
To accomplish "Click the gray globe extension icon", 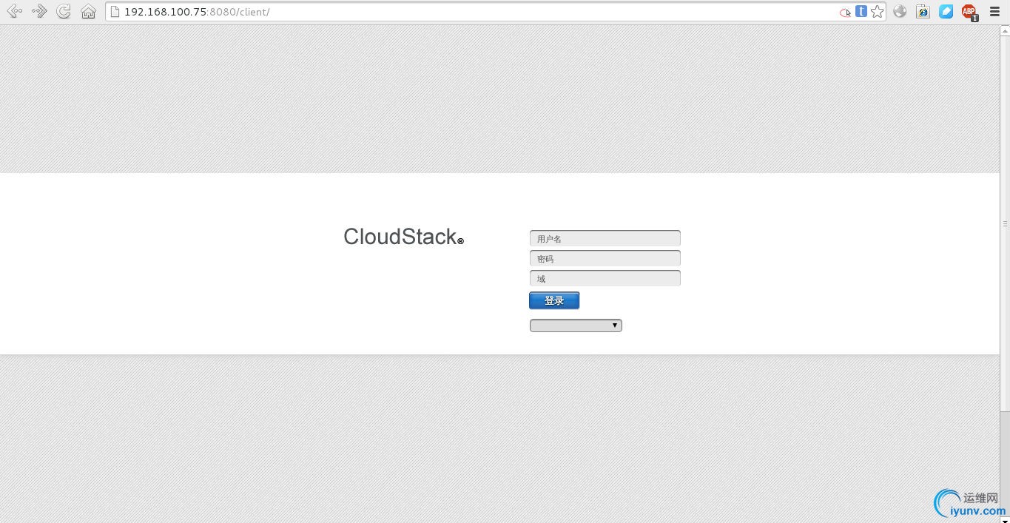I will point(900,11).
